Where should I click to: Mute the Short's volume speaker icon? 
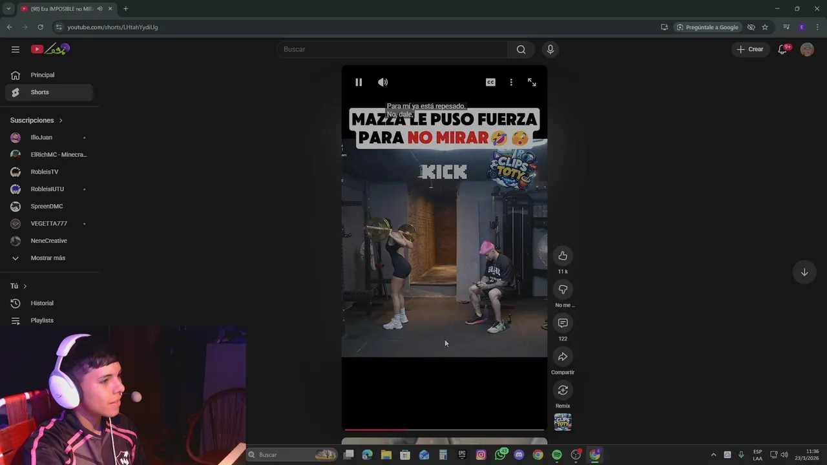coord(383,82)
